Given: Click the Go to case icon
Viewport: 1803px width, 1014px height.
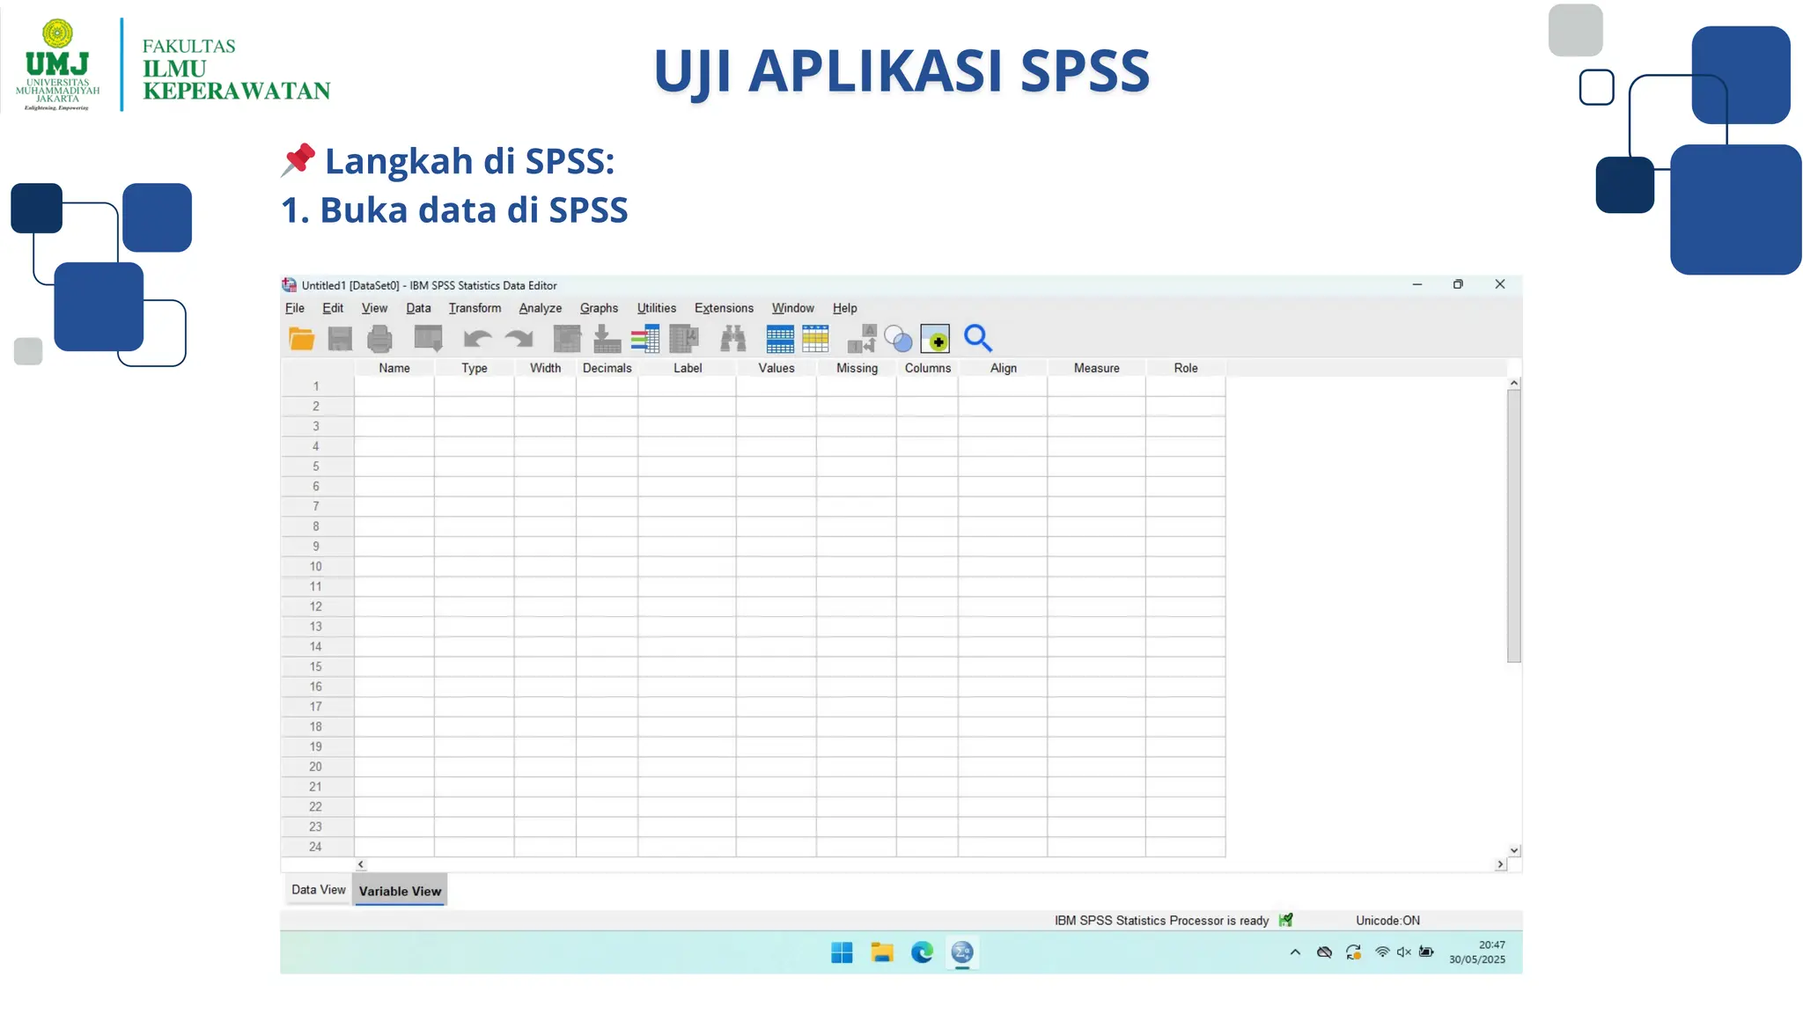Looking at the screenshot, I should [567, 338].
